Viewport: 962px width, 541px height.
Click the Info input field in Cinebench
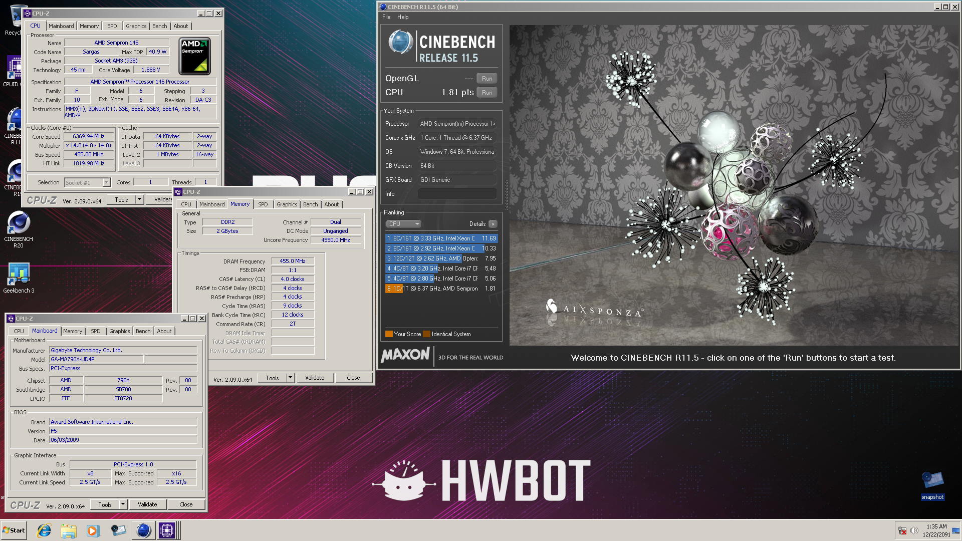click(457, 194)
